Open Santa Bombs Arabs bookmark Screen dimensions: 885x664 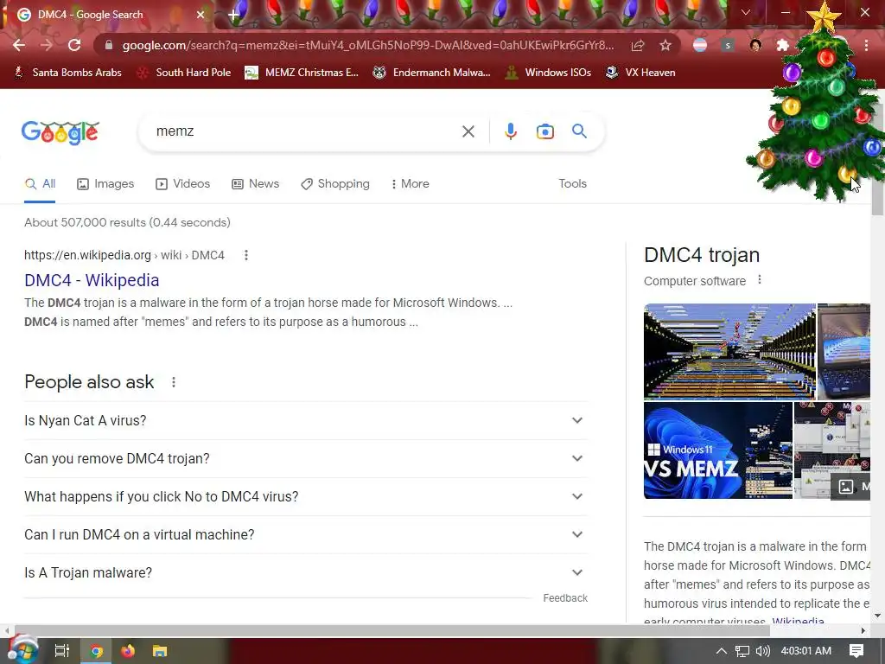(x=67, y=73)
